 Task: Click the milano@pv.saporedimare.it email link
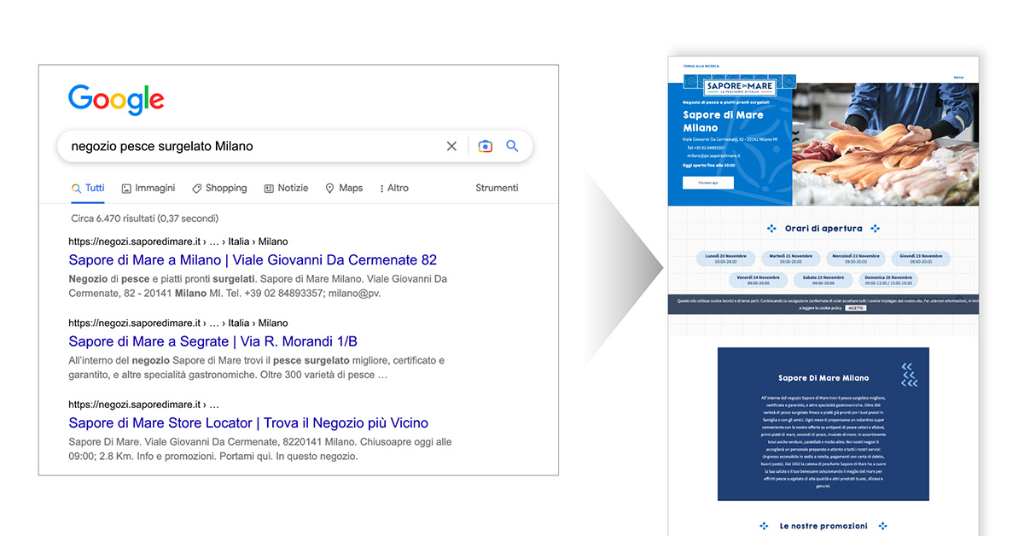click(714, 155)
